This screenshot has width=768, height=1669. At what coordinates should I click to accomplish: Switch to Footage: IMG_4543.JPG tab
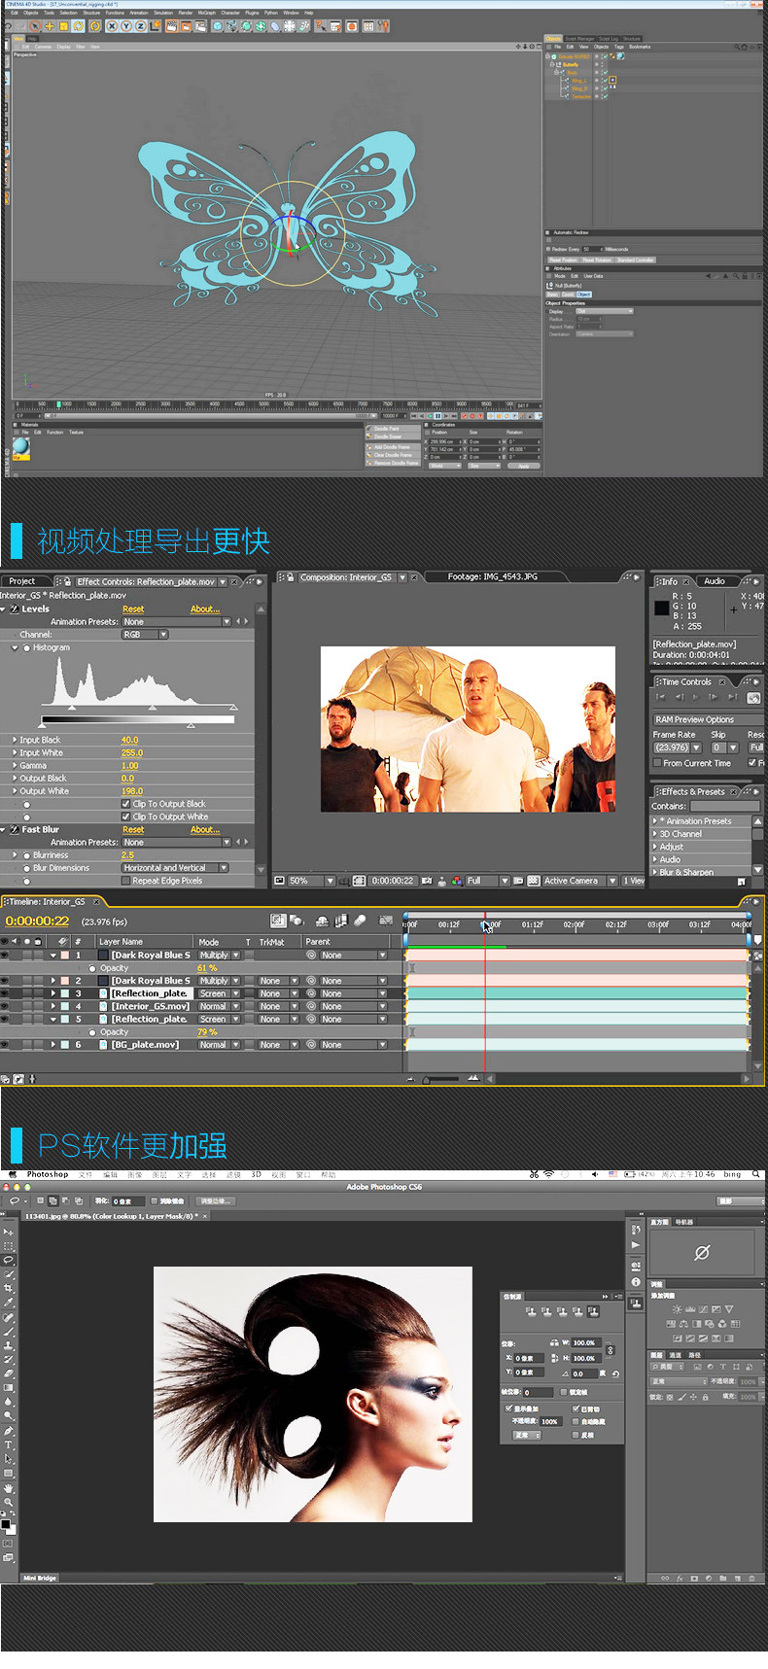492,576
